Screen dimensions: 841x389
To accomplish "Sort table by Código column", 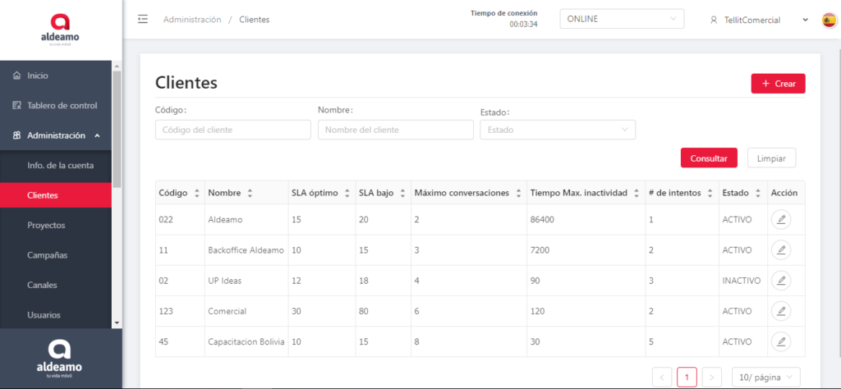I will coord(196,193).
